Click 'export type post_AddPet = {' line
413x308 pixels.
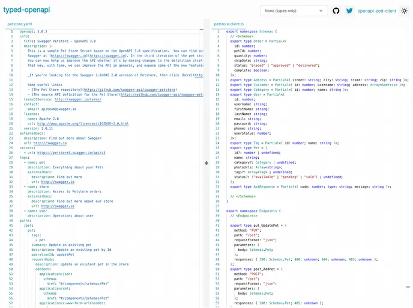point(256,269)
